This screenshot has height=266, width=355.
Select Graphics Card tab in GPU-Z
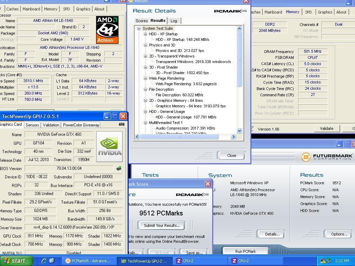pyautogui.click(x=11, y=124)
